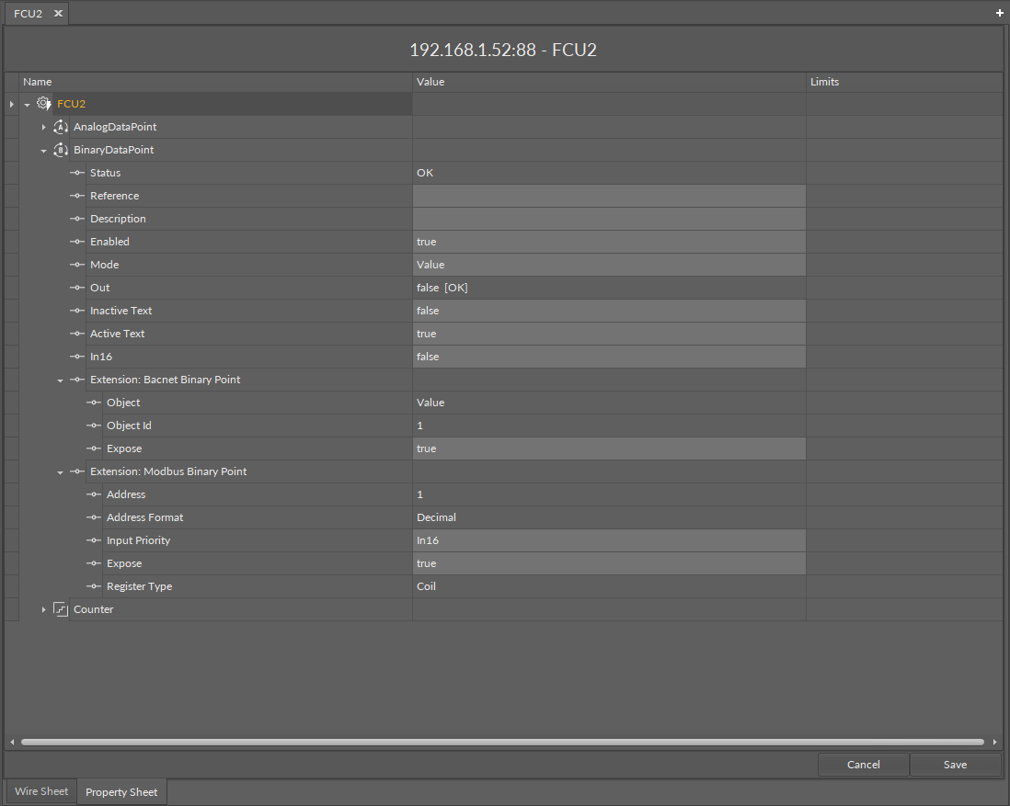This screenshot has height=806, width=1010.
Task: Collapse Extension: Modbus Binary Point section
Action: click(60, 471)
